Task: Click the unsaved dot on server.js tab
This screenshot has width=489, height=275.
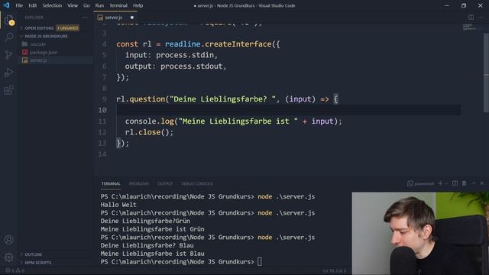Action: (132, 18)
